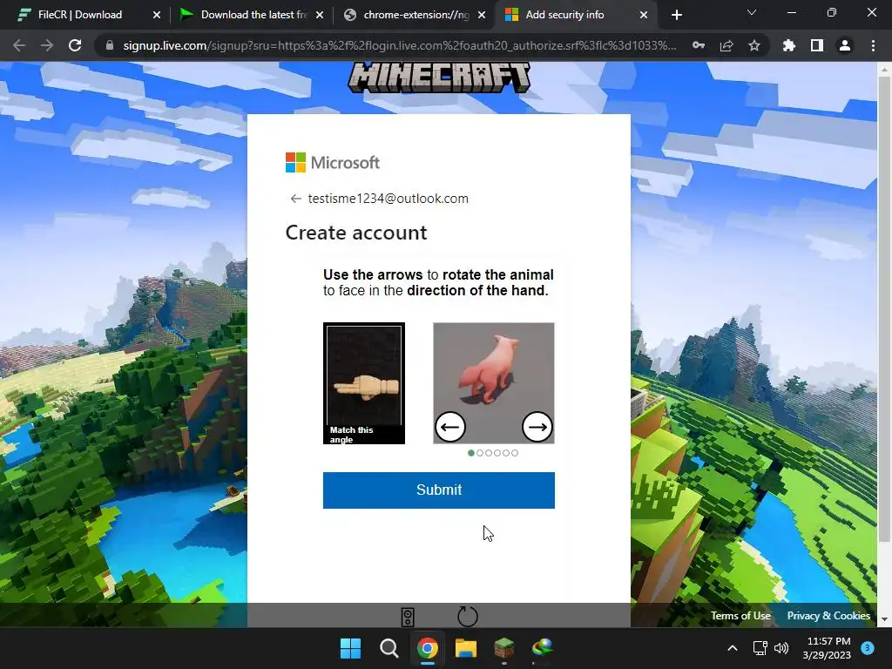The width and height of the screenshot is (892, 669).
Task: Open the Terms of Use link
Action: [x=740, y=616]
